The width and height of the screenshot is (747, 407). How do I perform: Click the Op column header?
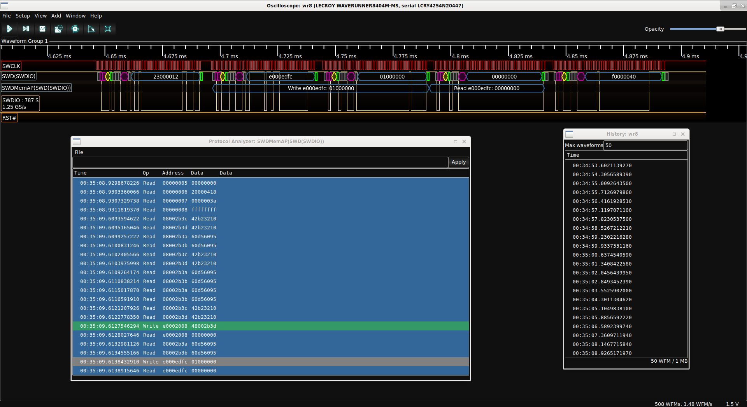click(146, 173)
